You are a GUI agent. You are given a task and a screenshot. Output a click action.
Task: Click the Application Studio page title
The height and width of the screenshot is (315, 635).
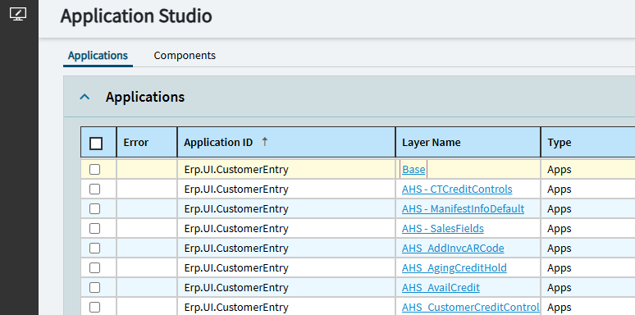click(136, 16)
